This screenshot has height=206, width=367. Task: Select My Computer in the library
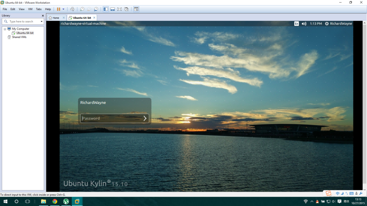(21, 29)
